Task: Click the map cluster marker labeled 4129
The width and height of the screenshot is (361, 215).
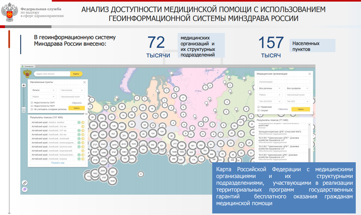Action: click(x=95, y=152)
